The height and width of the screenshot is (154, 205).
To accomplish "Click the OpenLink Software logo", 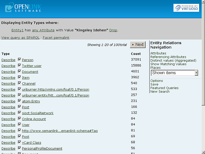I will [x=23, y=7].
